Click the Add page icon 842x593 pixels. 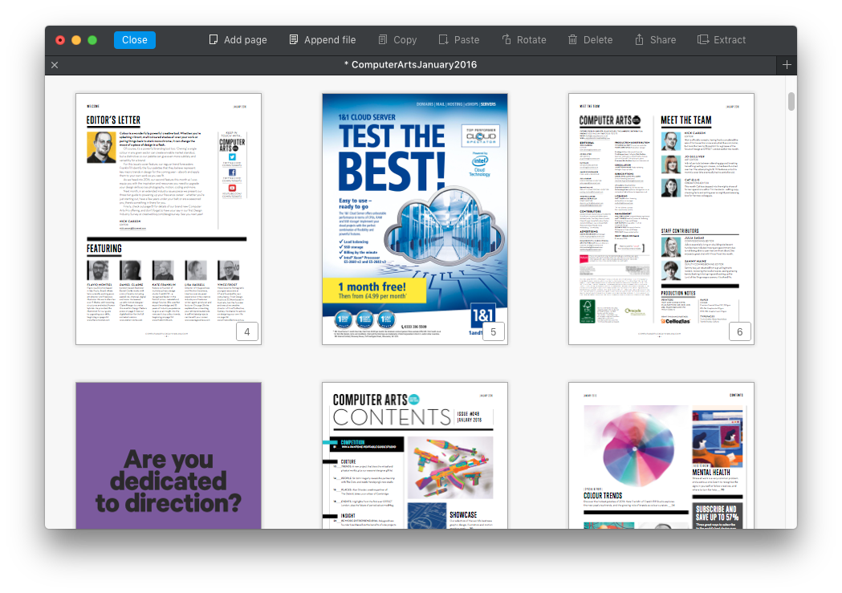[214, 40]
